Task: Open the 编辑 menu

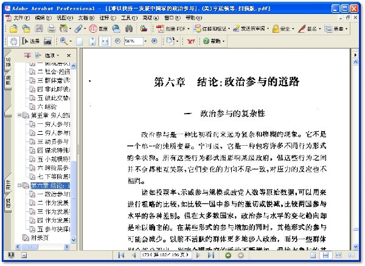Action: tap(43, 18)
